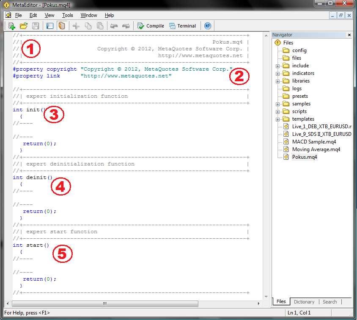Cut selection using the scissors icon
357x320 pixels.
tap(76, 26)
